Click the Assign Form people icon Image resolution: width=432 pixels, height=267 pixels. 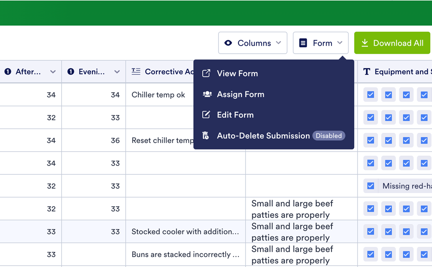pyautogui.click(x=207, y=94)
